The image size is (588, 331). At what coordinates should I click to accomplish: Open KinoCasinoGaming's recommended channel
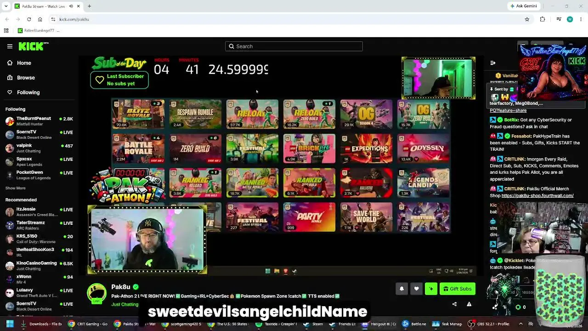(39, 266)
